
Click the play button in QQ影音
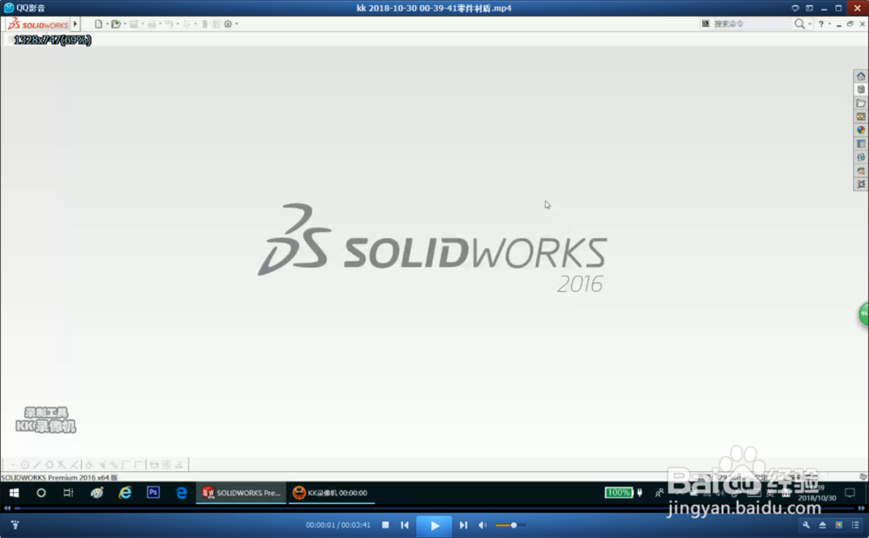pos(434,525)
